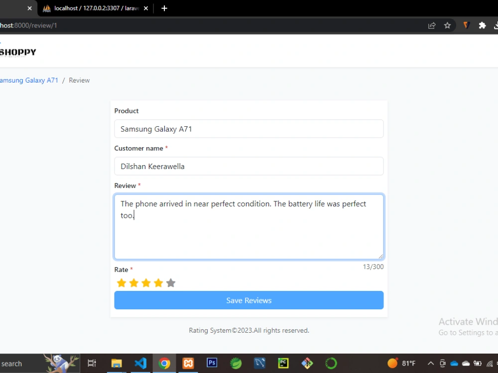Click the Brave shield-like extension icon
Image resolution: width=498 pixels, height=373 pixels.
click(x=466, y=25)
